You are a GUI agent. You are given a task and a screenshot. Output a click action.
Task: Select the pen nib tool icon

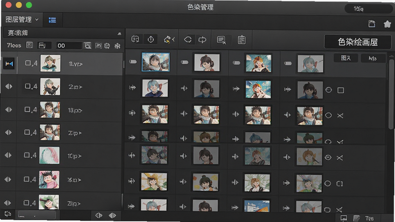point(151,39)
